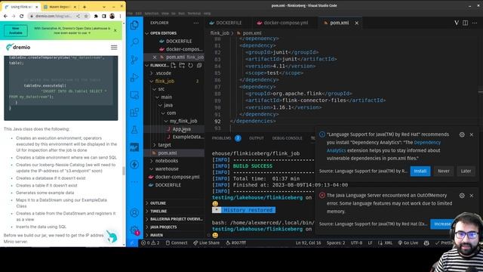Image resolution: width=483 pixels, height=272 pixels.
Task: Expand the Java Projects section
Action: click(x=163, y=227)
